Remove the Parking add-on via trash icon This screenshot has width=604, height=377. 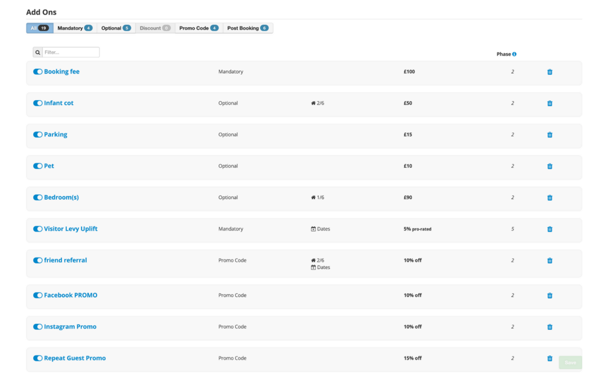(550, 135)
